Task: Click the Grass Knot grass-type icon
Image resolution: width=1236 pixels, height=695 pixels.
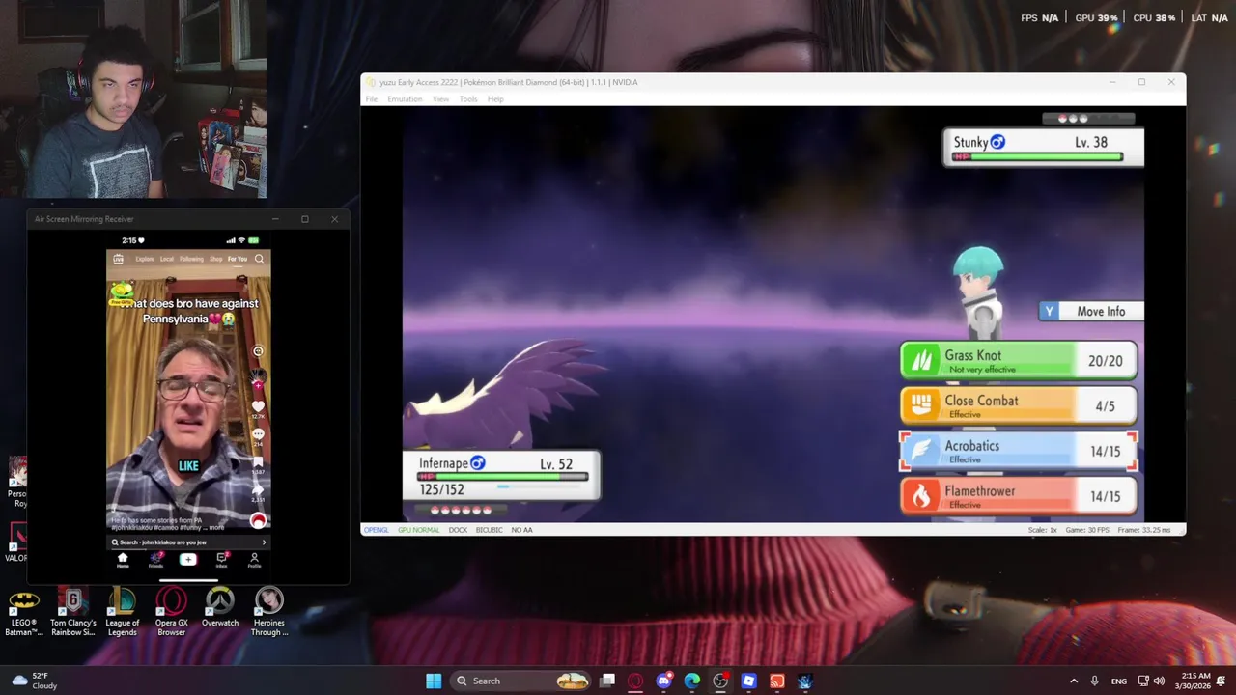Action: pos(921,361)
